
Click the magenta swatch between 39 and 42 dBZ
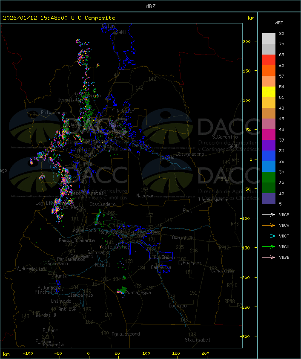[269, 135]
